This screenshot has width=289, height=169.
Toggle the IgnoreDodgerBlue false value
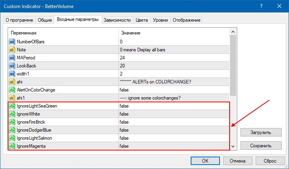pos(124,130)
